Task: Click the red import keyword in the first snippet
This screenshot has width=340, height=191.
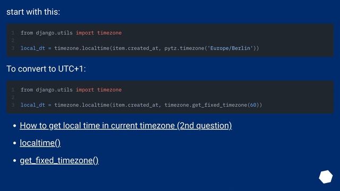Action: point(85,33)
